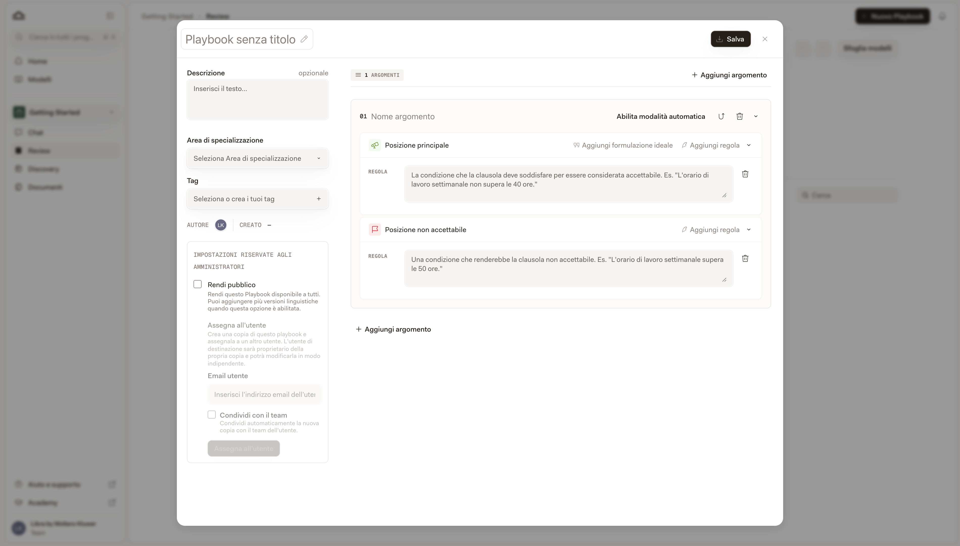The image size is (960, 546).
Task: Check Condividi con il team
Action: coord(212,414)
